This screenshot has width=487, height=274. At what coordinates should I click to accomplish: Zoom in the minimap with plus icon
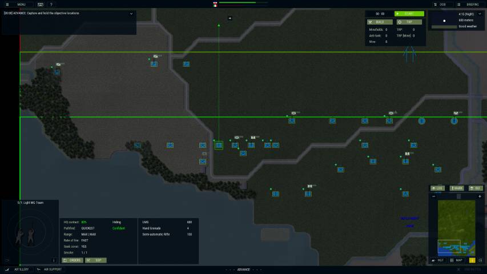click(x=480, y=196)
